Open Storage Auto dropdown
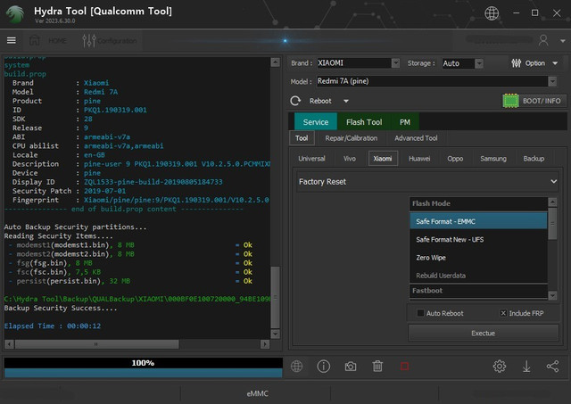The height and width of the screenshot is (404, 571). point(479,63)
